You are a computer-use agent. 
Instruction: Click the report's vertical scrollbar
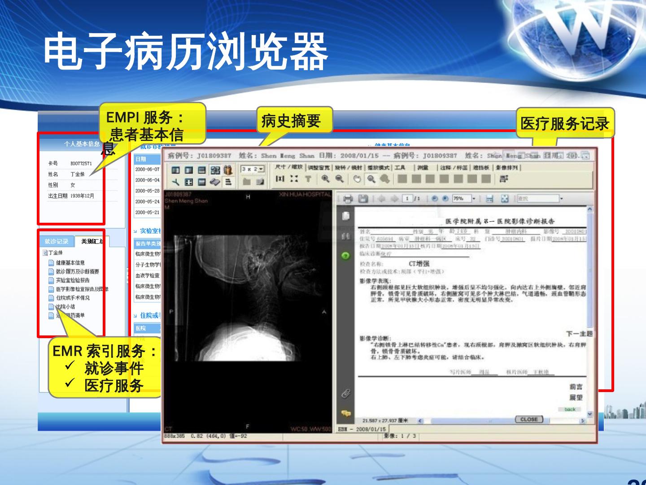point(589,312)
